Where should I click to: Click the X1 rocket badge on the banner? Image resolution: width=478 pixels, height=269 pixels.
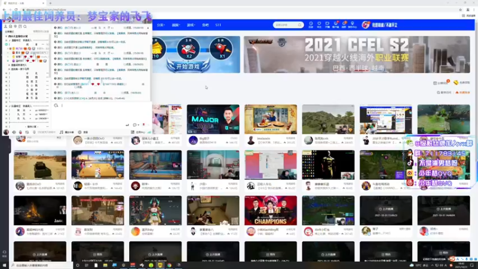(221, 49)
